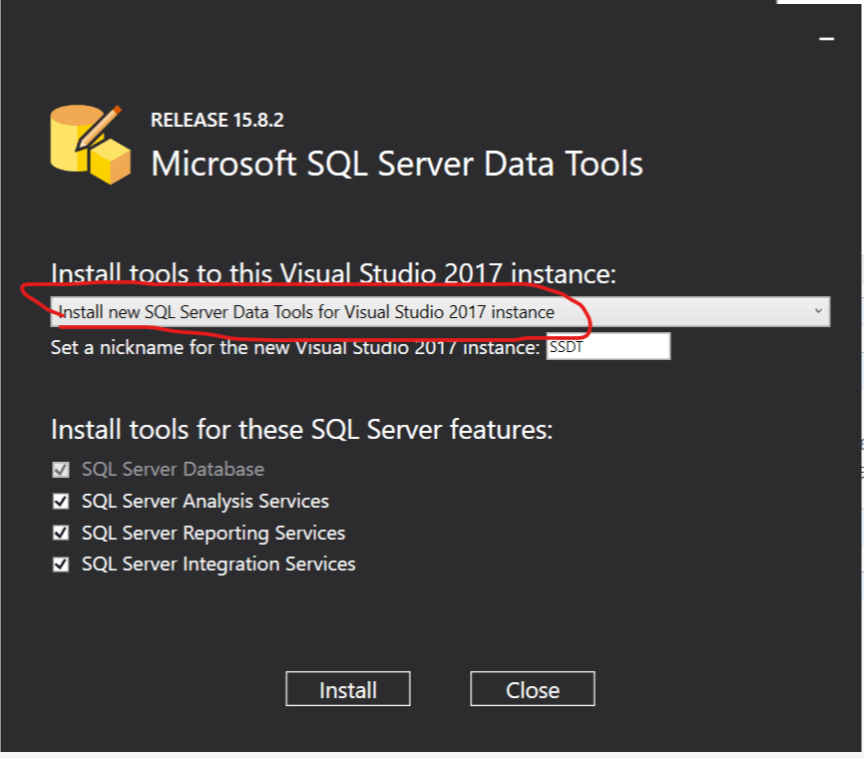The width and height of the screenshot is (864, 759).
Task: Click the small chevron arrow on instance dropdown
Action: click(x=818, y=312)
